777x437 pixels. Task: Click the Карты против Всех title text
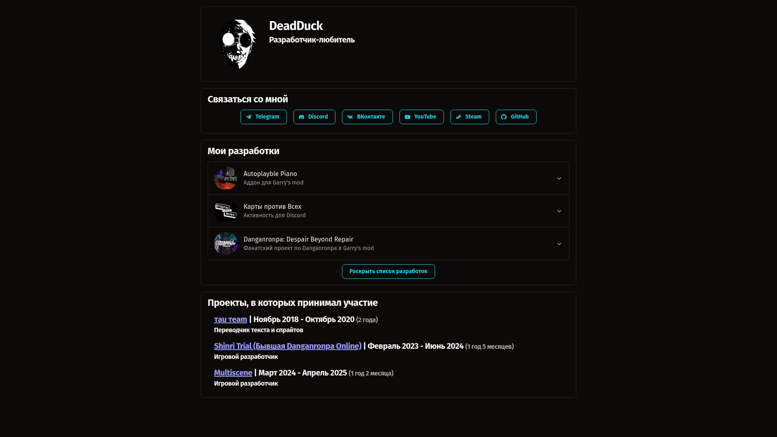pos(272,206)
